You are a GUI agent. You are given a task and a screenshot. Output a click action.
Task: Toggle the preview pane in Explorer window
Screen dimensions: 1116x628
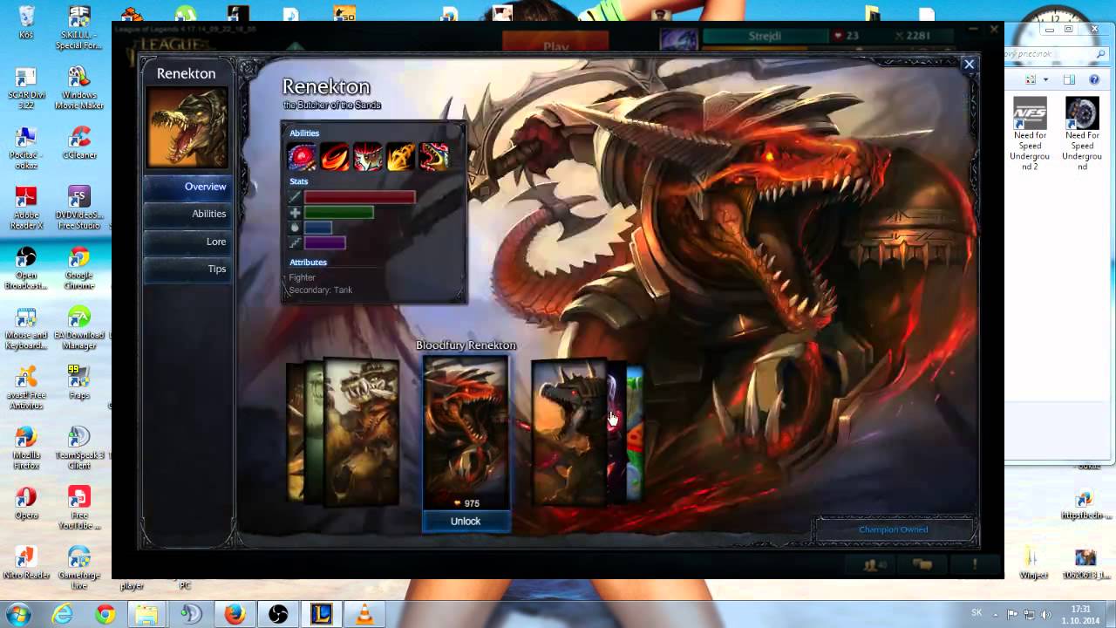[1070, 79]
